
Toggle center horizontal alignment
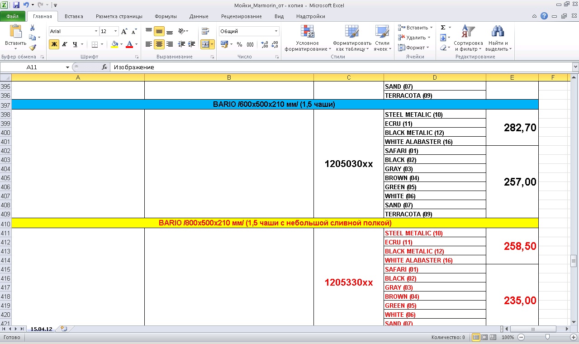coord(159,44)
